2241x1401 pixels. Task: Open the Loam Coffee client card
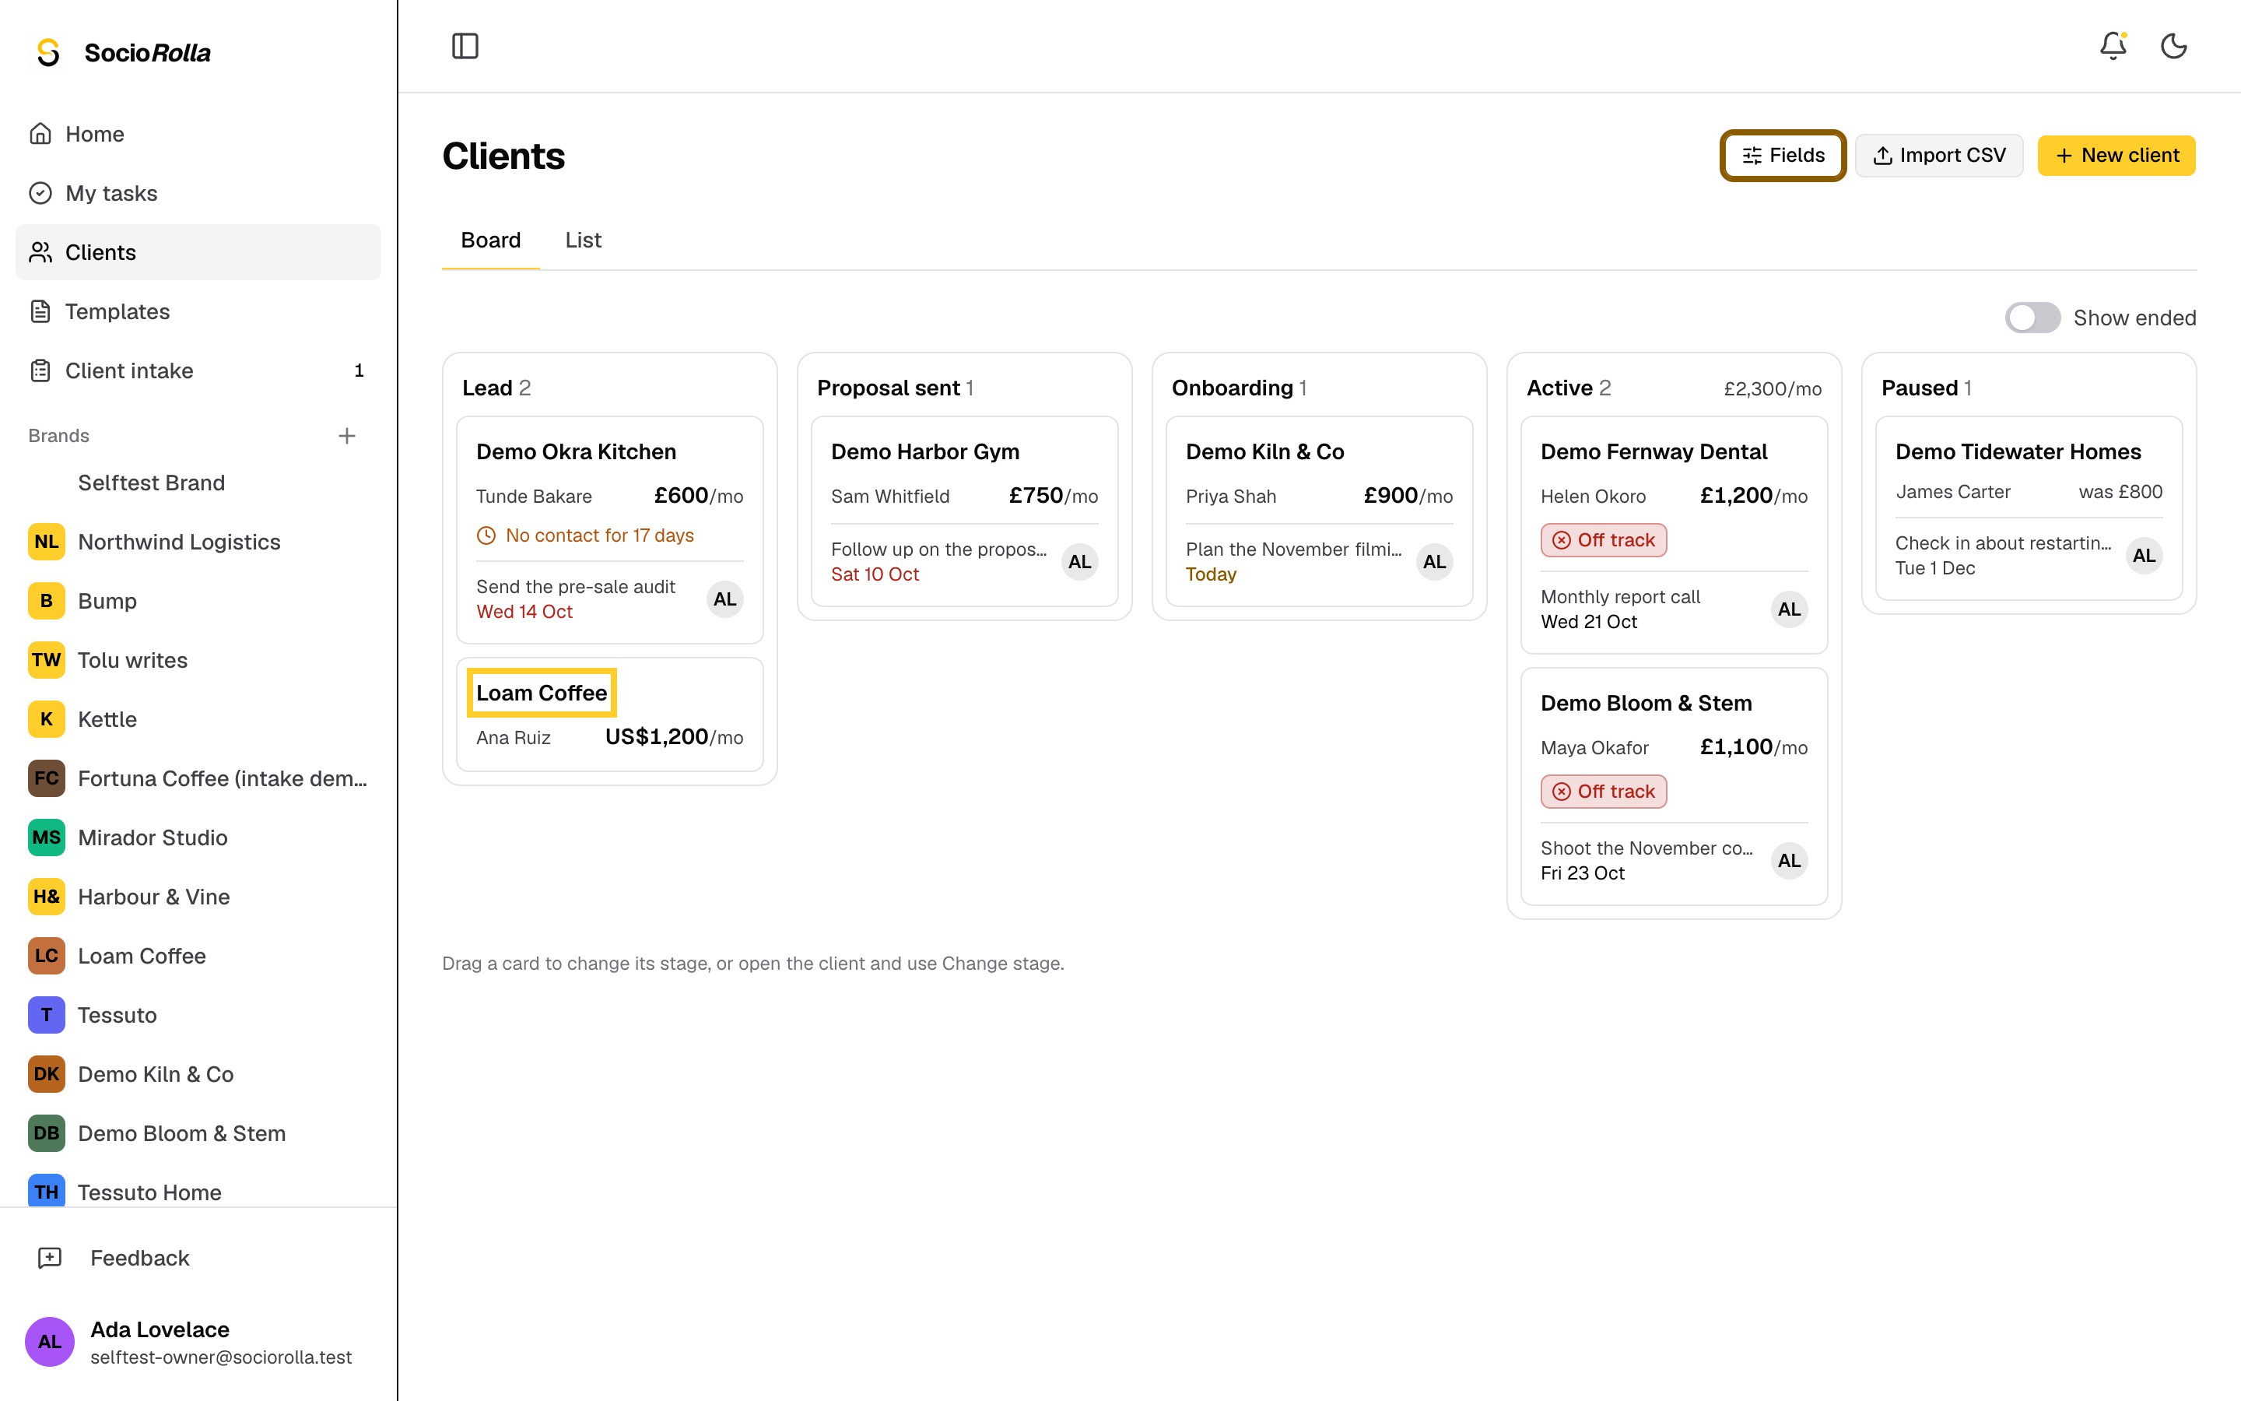(609, 715)
